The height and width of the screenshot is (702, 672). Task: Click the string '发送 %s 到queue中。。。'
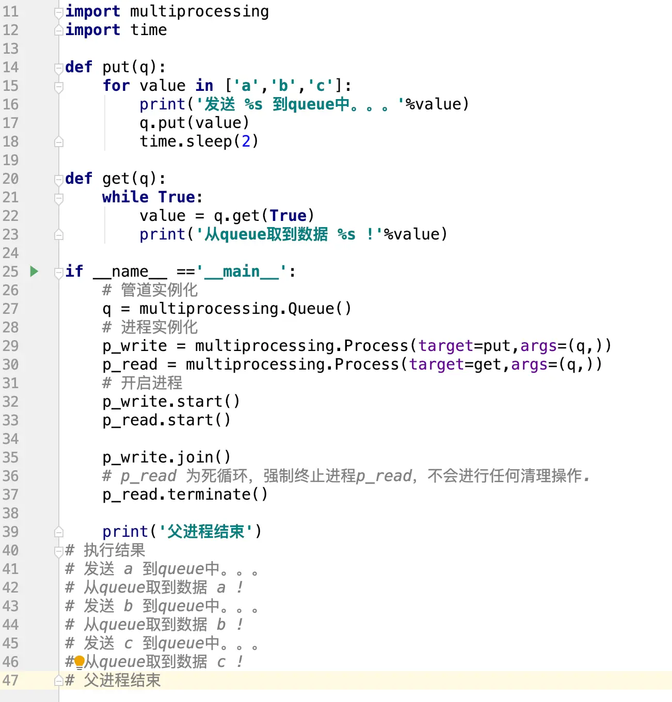tap(300, 104)
